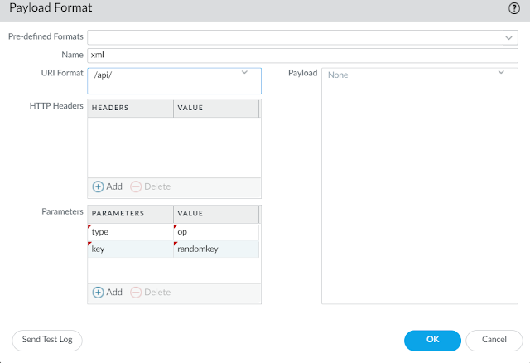Cancel the Payload Format dialog
530x363 pixels.
(x=494, y=340)
